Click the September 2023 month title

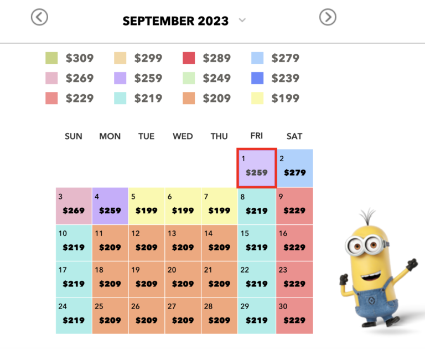pyautogui.click(x=175, y=21)
